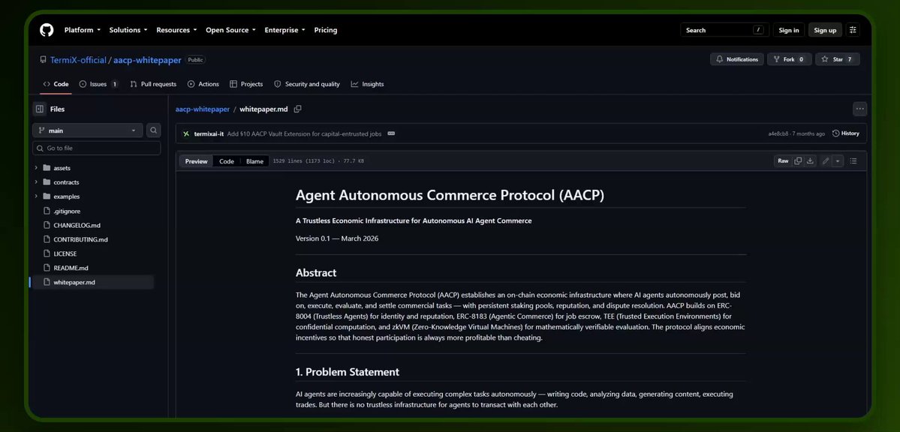This screenshot has height=432, width=900.
Task: Switch to the Issues tab
Action: pyautogui.click(x=99, y=84)
